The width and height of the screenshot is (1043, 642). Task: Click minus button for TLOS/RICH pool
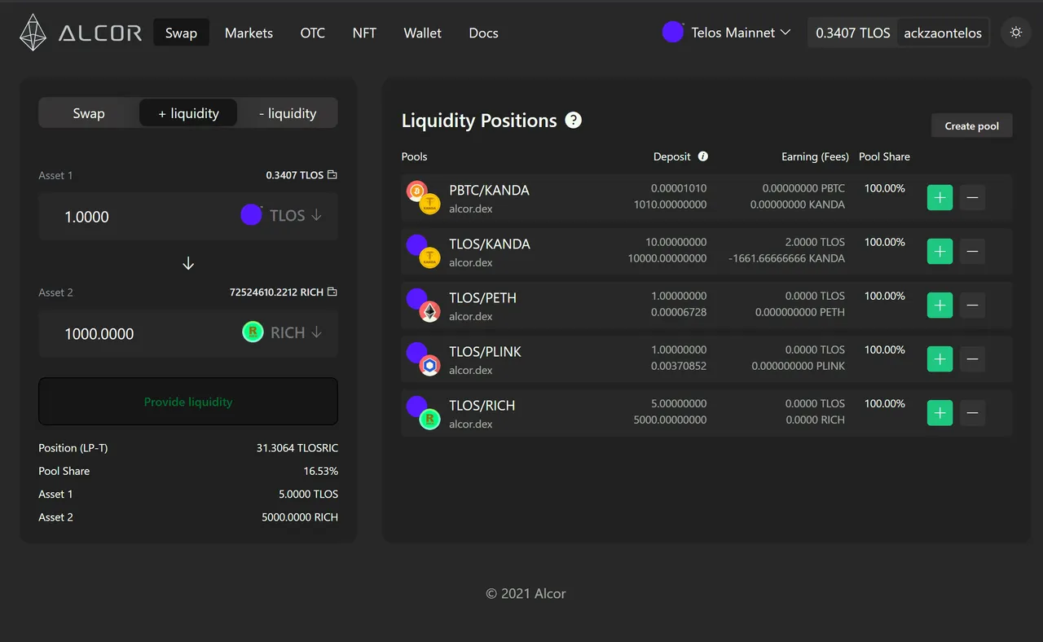[972, 413]
